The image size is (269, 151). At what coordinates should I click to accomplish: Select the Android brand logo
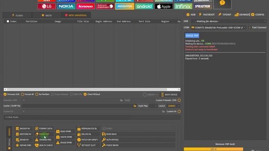coord(144,6)
